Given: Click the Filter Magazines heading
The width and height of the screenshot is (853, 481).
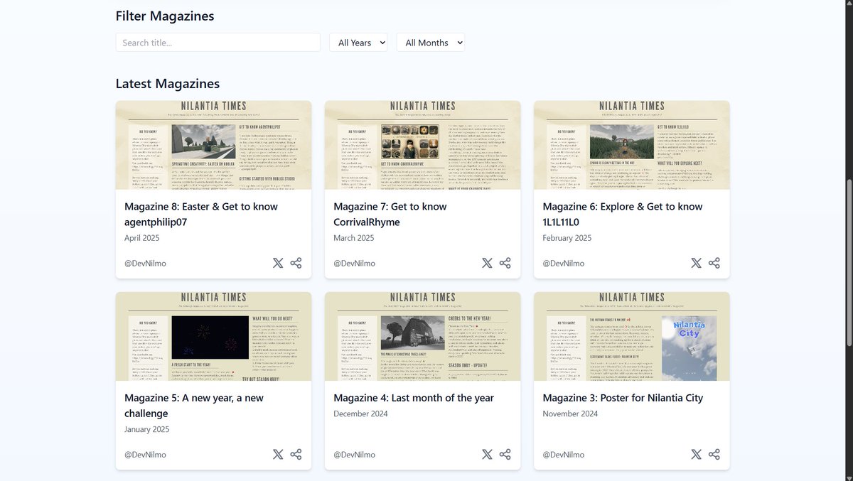Looking at the screenshot, I should 165,16.
